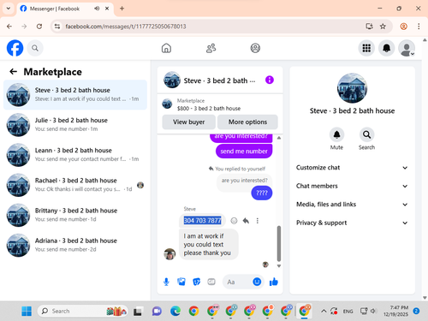Mute the tab with the speaker icon
Viewport: 428px width, 321px height.
(x=97, y=9)
